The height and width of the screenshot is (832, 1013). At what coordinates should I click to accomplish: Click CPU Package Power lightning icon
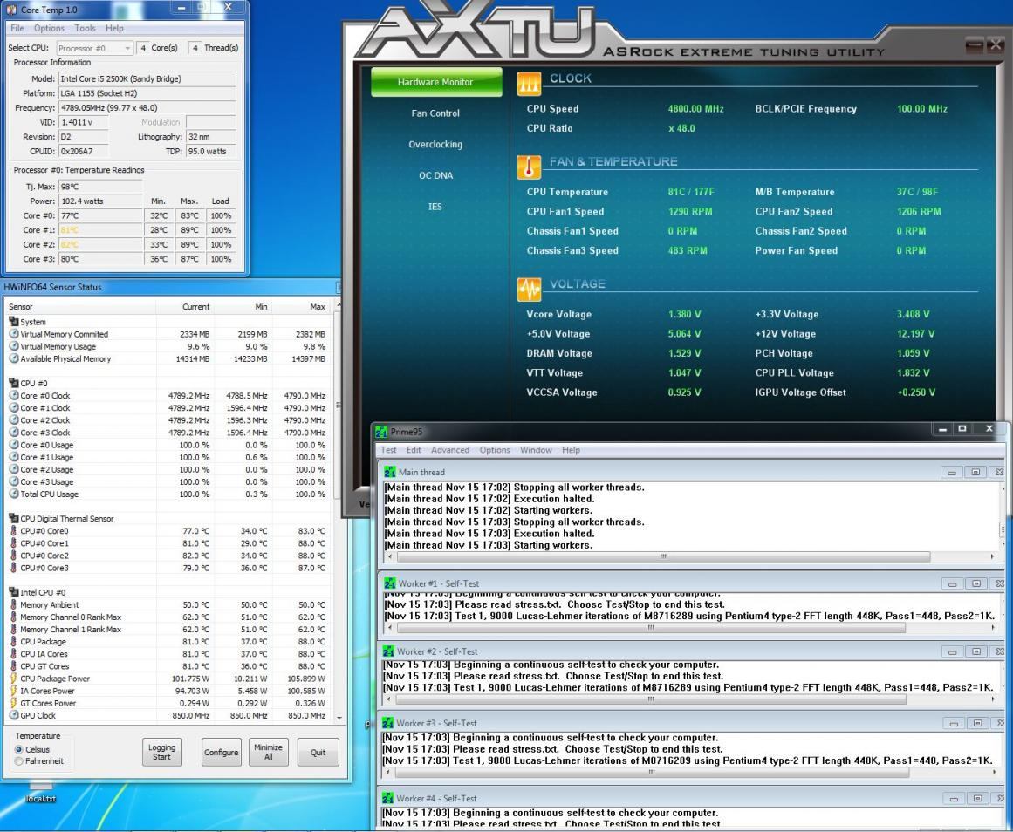coord(14,679)
